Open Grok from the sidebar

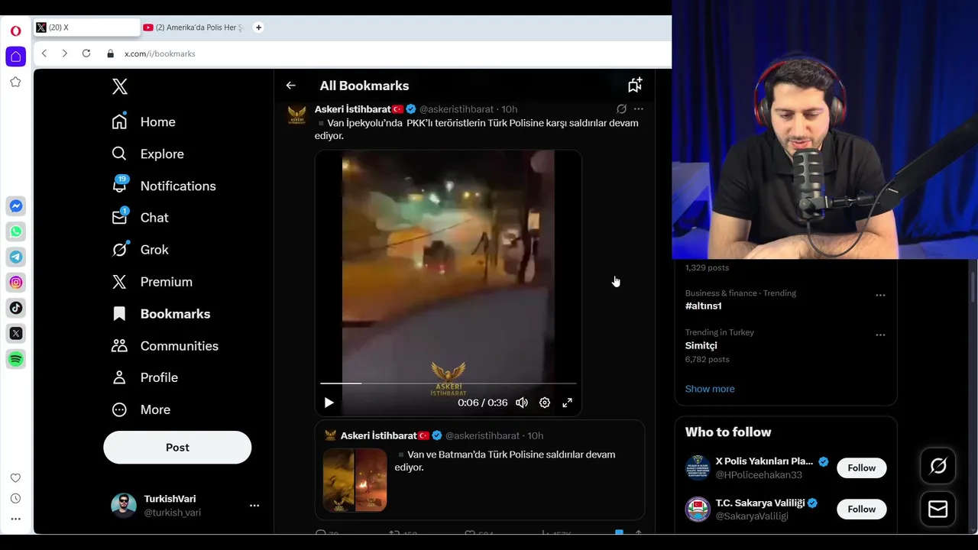[140, 250]
